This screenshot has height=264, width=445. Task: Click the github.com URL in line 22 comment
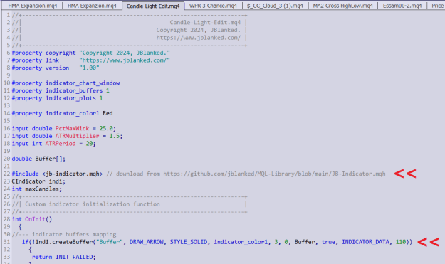[274, 174]
